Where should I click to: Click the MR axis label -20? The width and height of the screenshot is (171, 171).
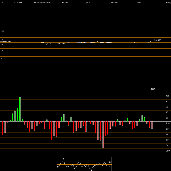point(167,129)
